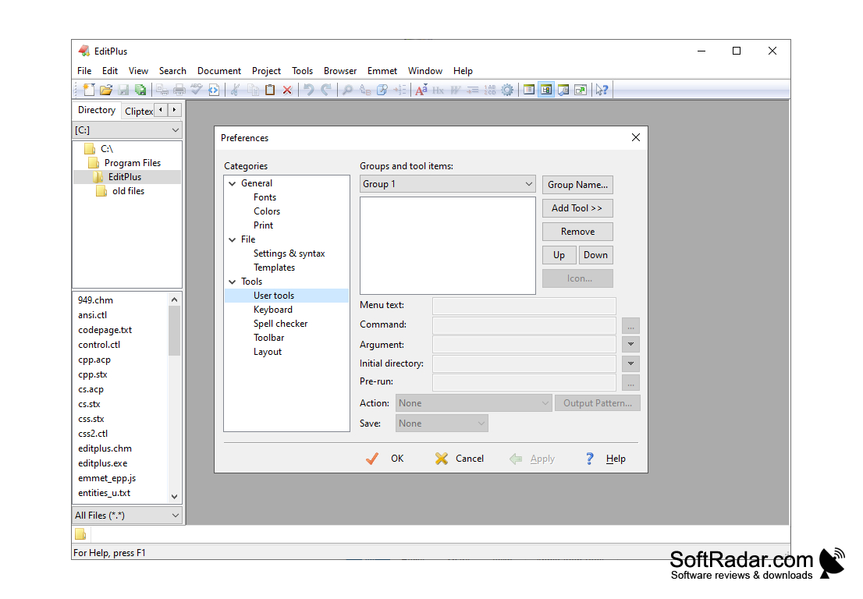Collapse the General category node
Image resolution: width=863 pixels, height=599 pixels.
[233, 184]
